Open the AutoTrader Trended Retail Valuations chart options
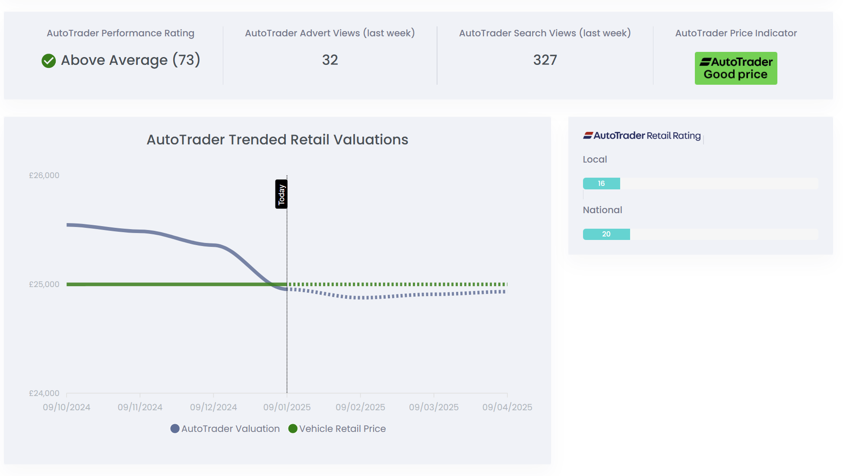 pos(277,140)
